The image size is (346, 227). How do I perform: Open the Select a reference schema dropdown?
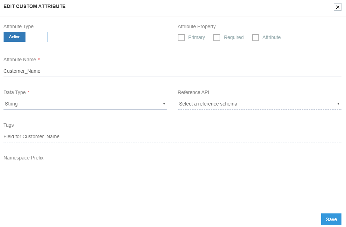click(259, 103)
